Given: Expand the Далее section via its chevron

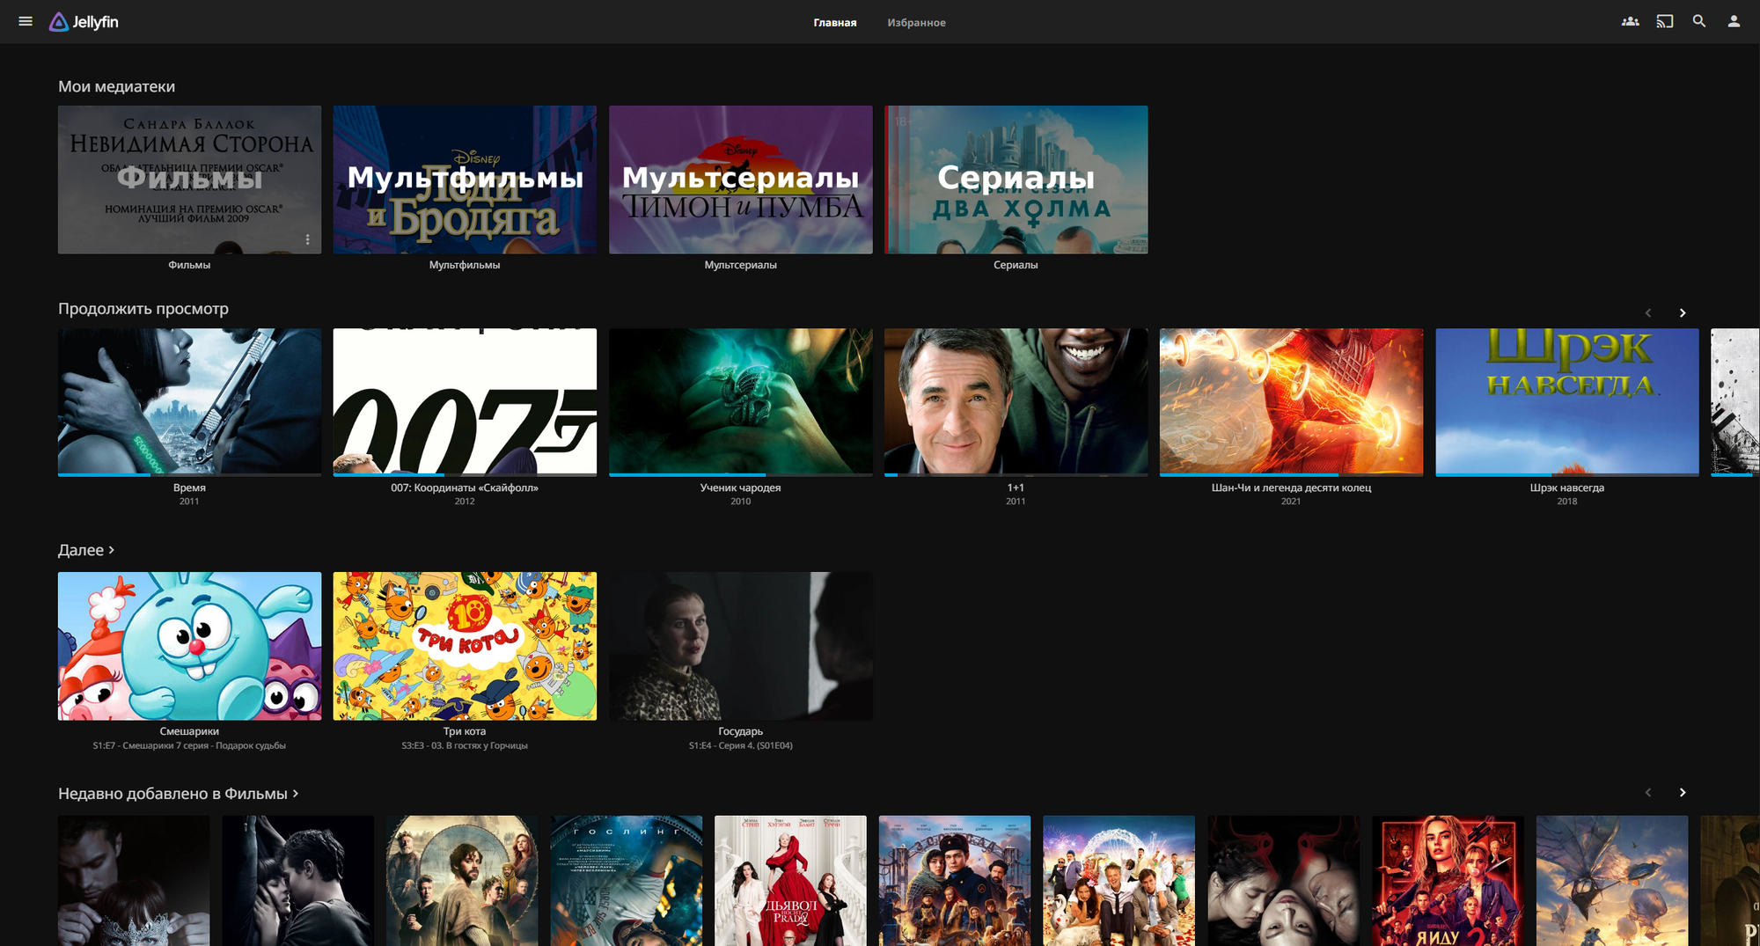Looking at the screenshot, I should pos(111,550).
